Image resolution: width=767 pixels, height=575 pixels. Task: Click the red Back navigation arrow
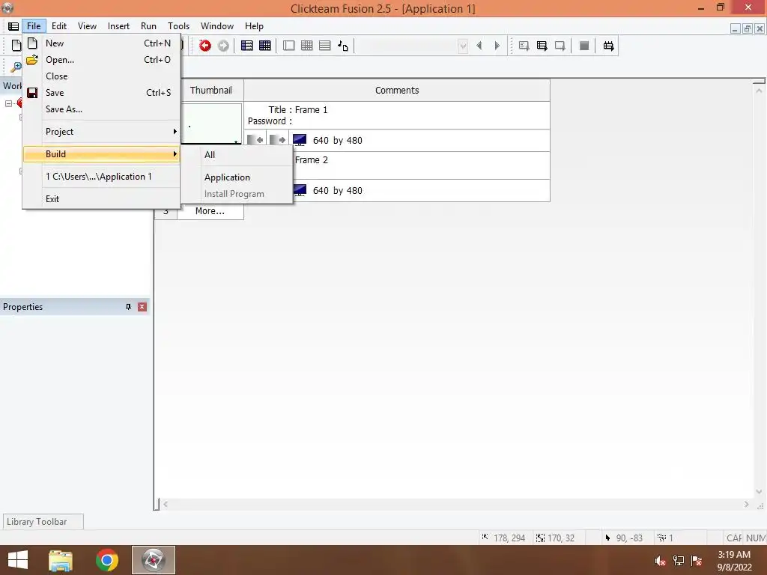[205, 46]
